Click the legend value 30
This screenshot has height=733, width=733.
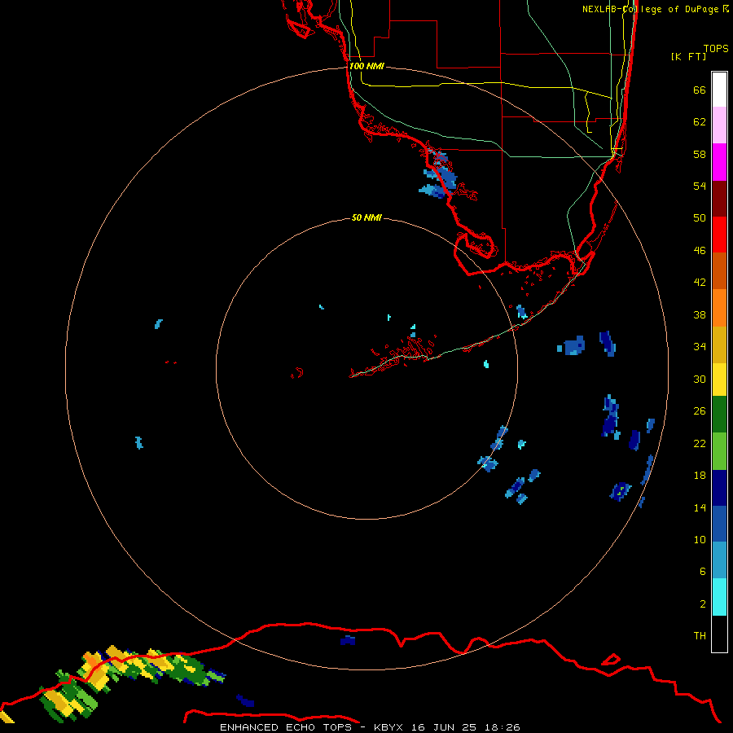700,379
